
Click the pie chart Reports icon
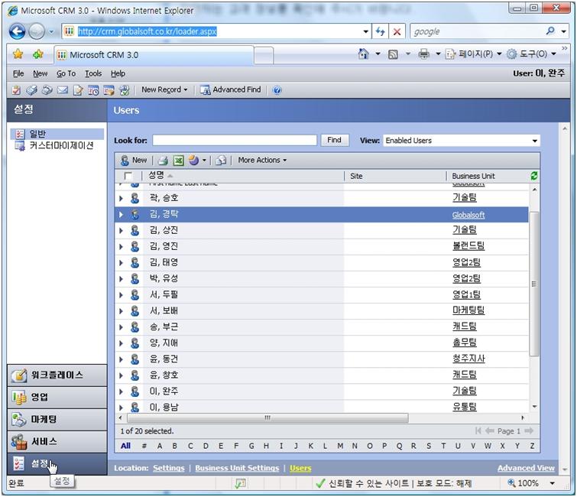(193, 160)
